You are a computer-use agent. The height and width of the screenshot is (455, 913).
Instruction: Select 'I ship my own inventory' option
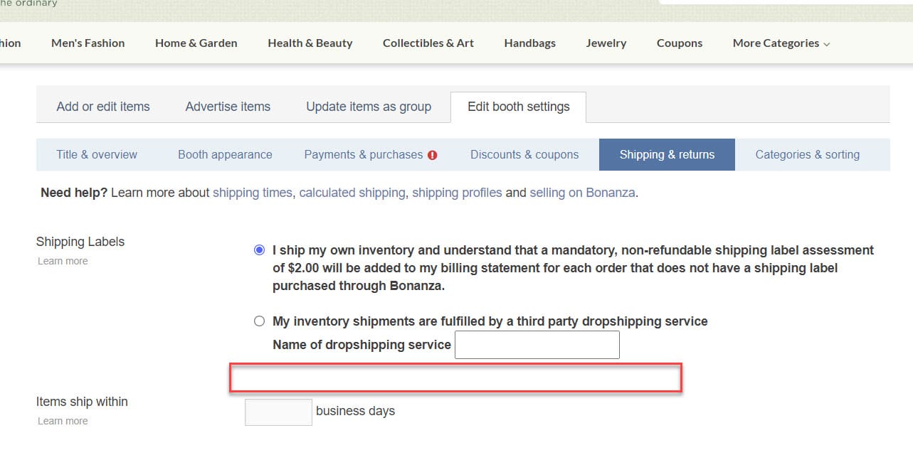click(x=259, y=250)
